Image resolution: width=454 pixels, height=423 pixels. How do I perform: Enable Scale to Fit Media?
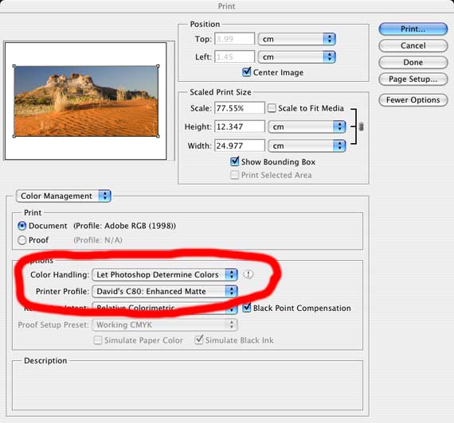coord(272,108)
